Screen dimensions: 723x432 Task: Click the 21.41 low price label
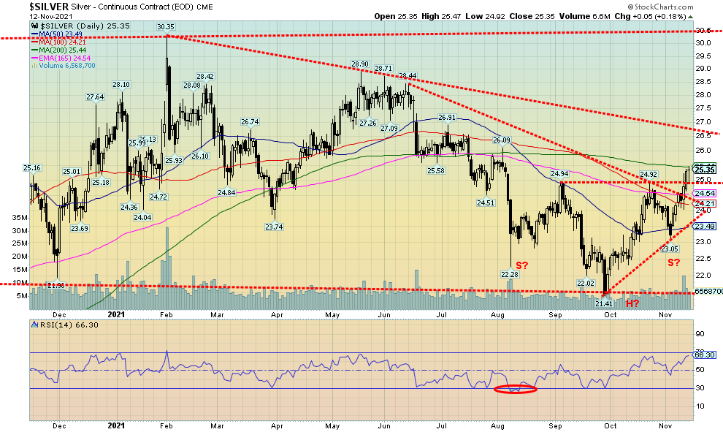point(603,303)
